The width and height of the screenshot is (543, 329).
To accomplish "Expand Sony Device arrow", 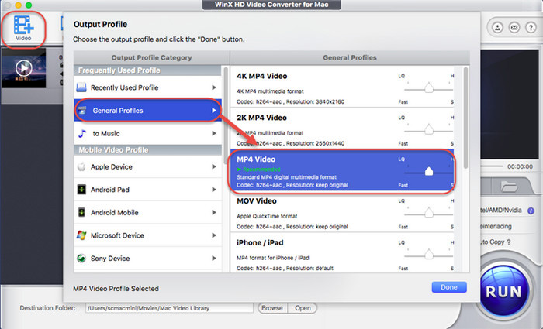I will [x=214, y=258].
